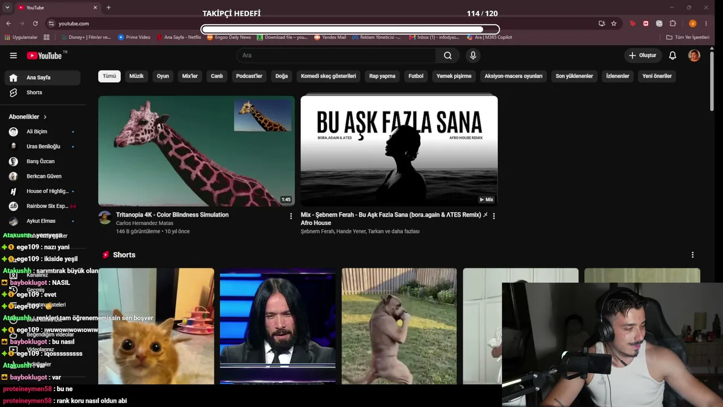Open the YouTube account avatar menu
The width and height of the screenshot is (723, 407).
[x=694, y=55]
